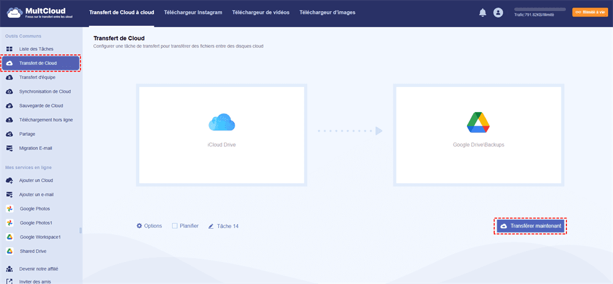This screenshot has width=613, height=284.
Task: Click the Google Workspace1 drive icon
Action: point(10,237)
